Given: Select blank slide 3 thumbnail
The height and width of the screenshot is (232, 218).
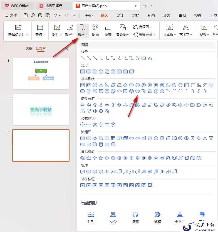Looking at the screenshot, I should point(41,145).
